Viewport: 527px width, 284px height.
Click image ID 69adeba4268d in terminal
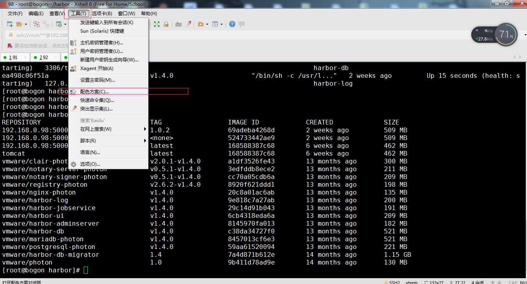[x=251, y=130]
